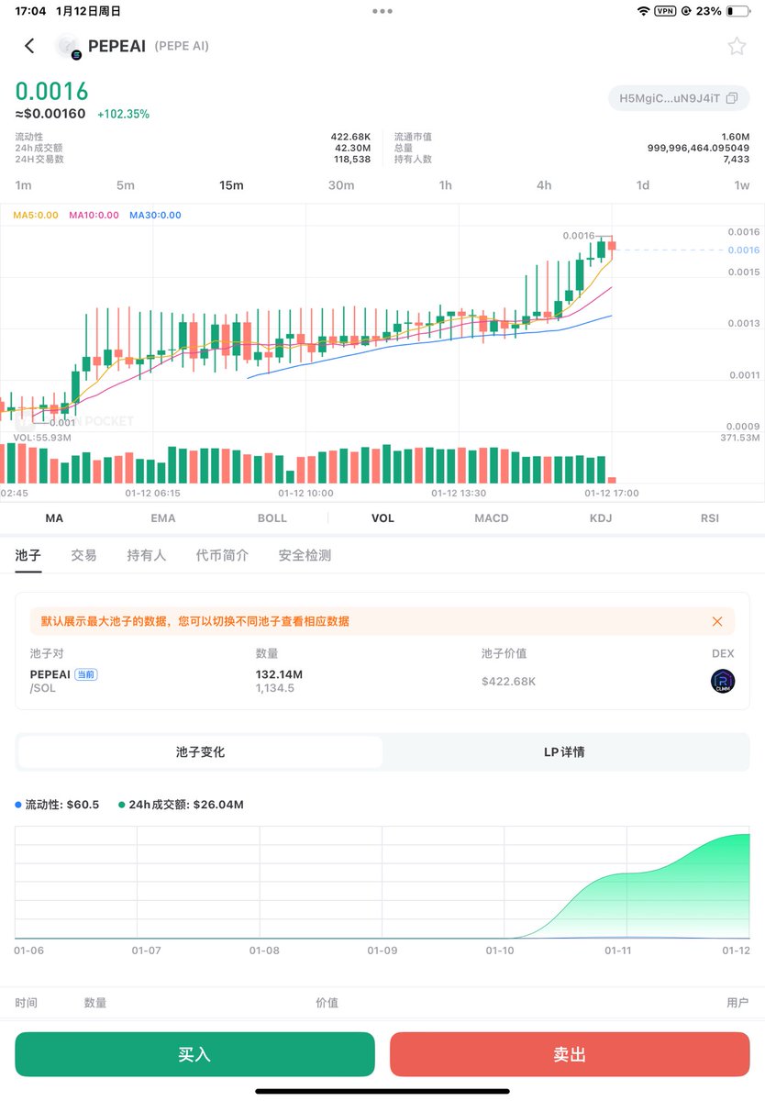Toggle the RSI indicator
This screenshot has width=765, height=1101.
pos(710,518)
